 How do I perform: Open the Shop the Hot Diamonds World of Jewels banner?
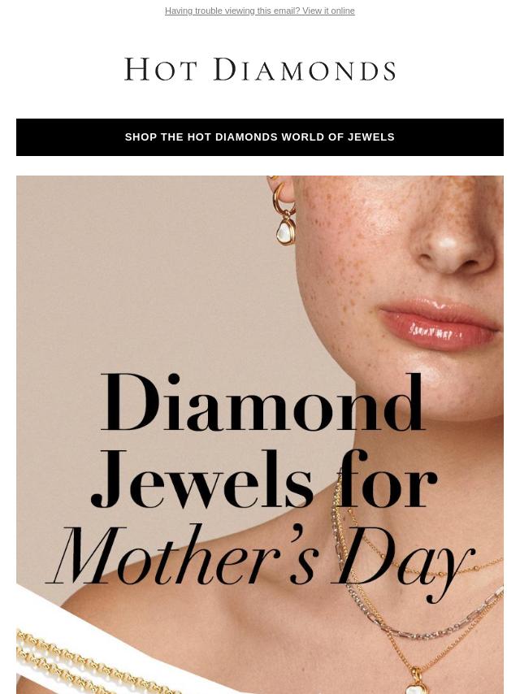pos(260,137)
